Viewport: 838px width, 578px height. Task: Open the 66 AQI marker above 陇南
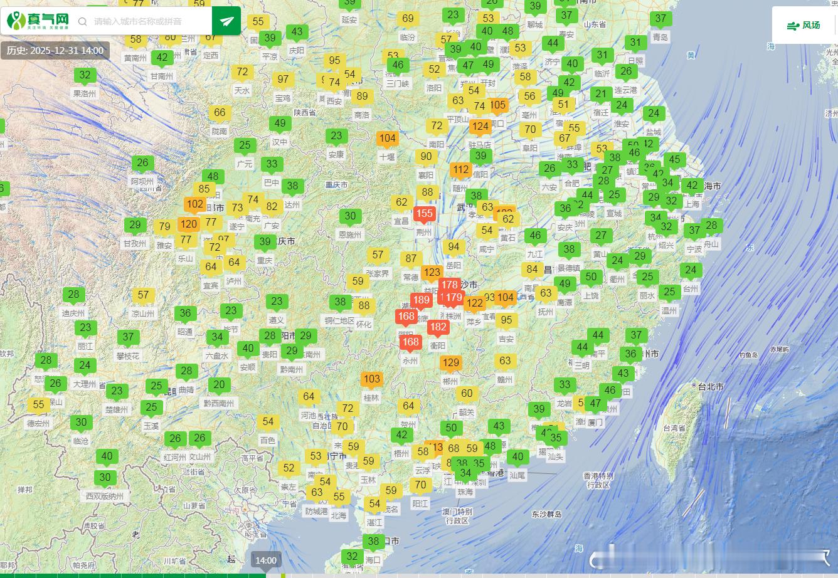coord(220,113)
